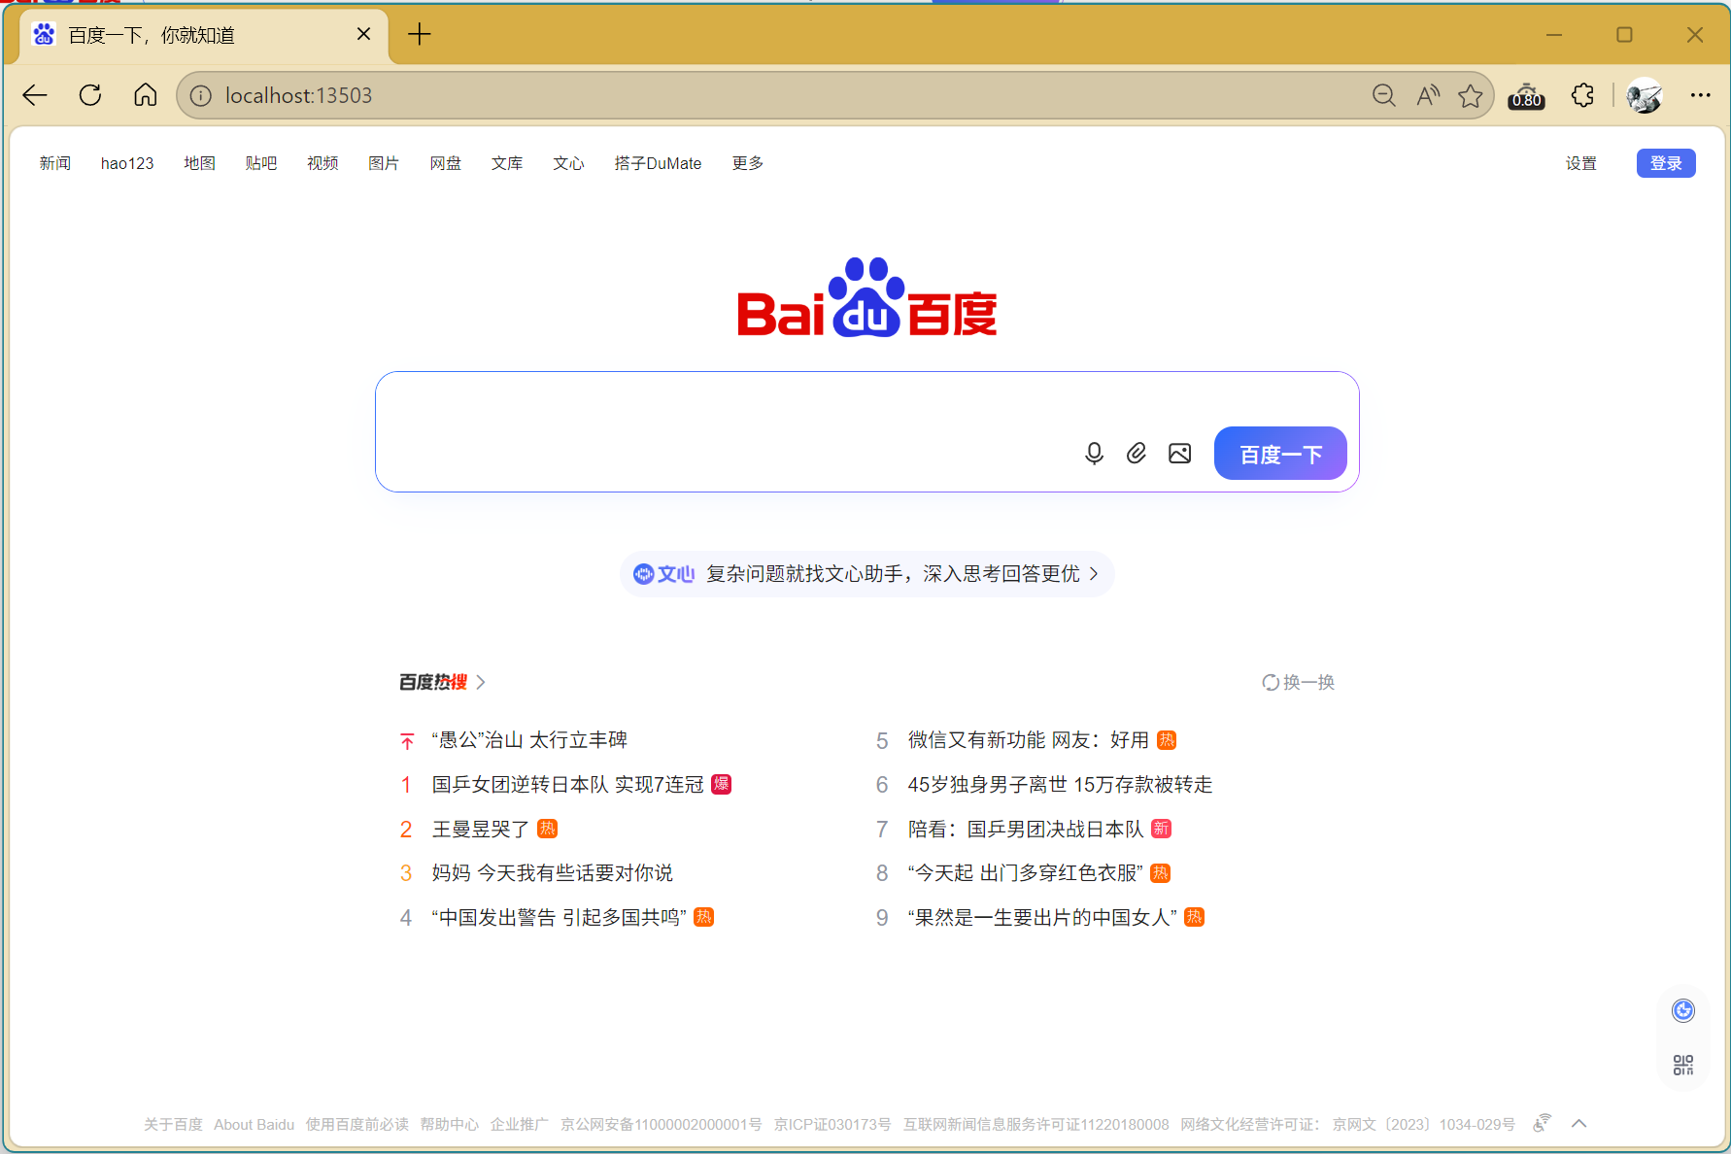Viewport: 1731px width, 1154px height.
Task: Open the 图片 nav link
Action: [384, 163]
